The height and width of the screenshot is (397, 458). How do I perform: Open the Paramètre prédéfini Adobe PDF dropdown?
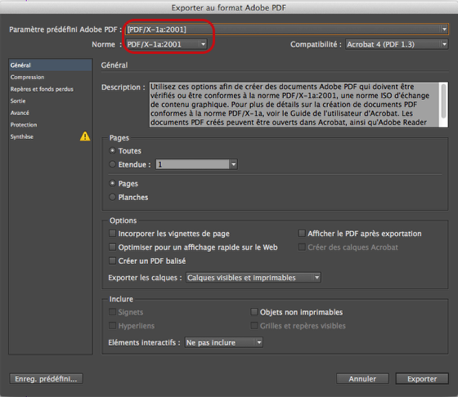tap(287, 29)
